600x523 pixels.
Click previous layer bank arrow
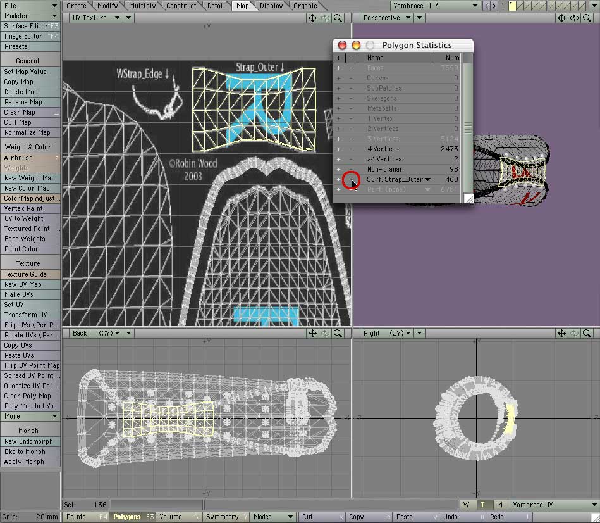[x=487, y=6]
